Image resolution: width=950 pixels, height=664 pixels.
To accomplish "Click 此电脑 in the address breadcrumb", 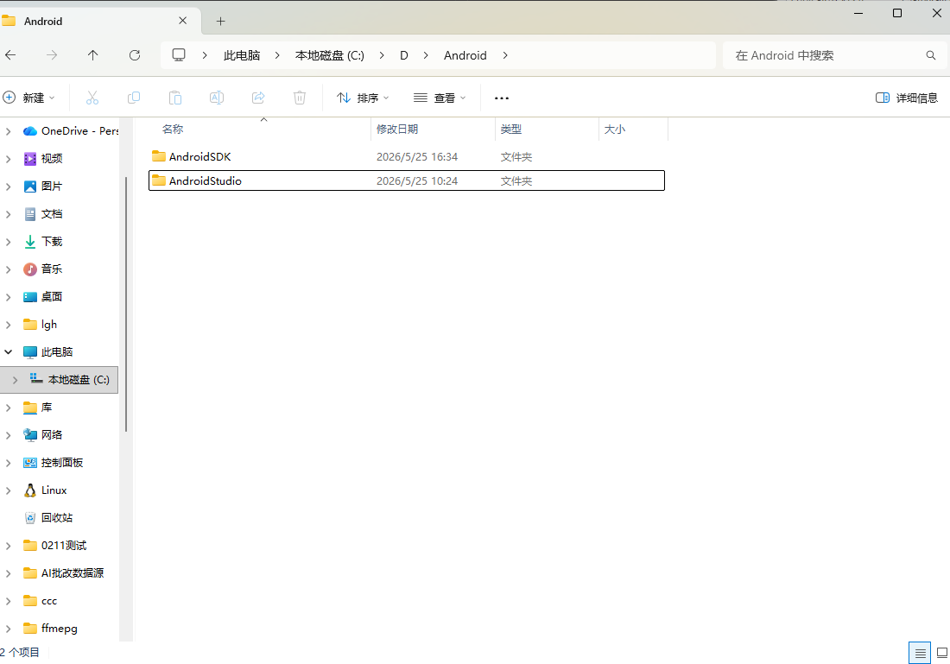I will (242, 55).
